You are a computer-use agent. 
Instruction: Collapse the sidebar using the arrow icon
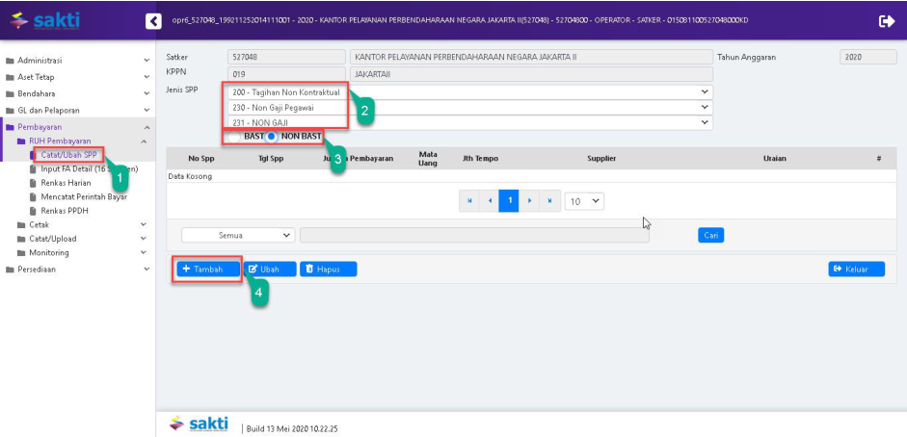(153, 20)
